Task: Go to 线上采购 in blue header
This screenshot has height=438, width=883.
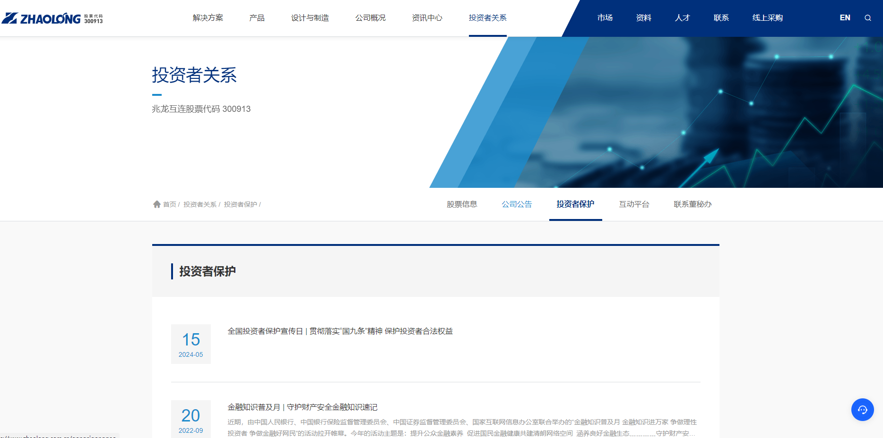Action: [x=767, y=18]
